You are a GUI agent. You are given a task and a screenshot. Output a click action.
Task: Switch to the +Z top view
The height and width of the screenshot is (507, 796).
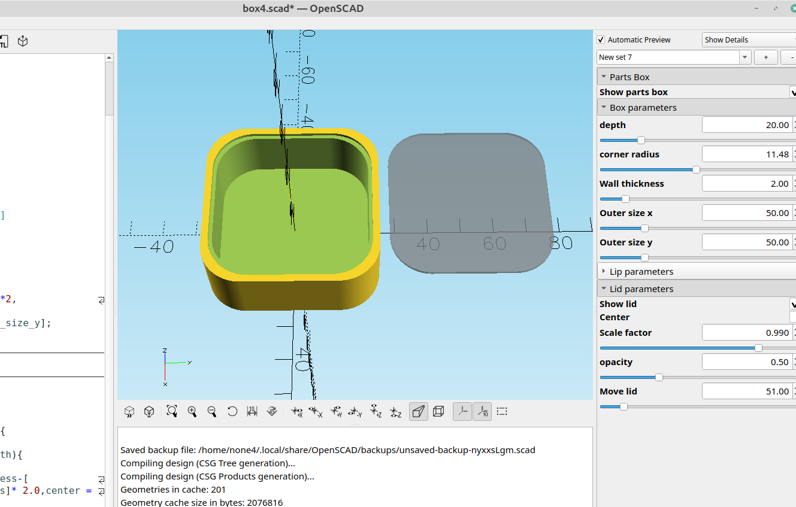pos(376,411)
